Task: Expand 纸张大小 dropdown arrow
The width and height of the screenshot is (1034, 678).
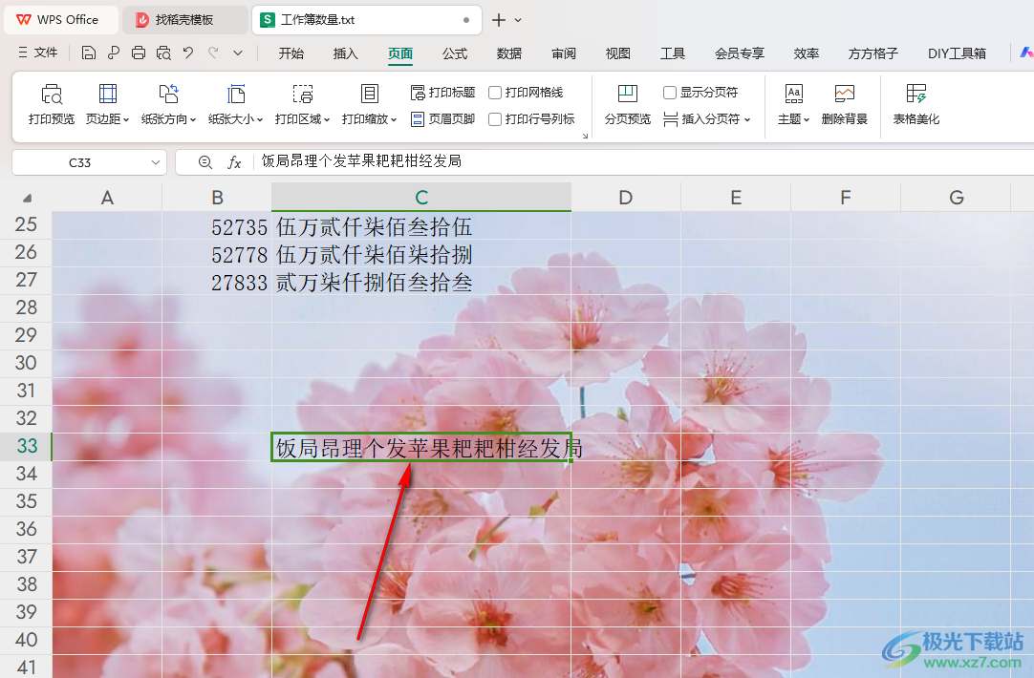Action: [x=260, y=120]
